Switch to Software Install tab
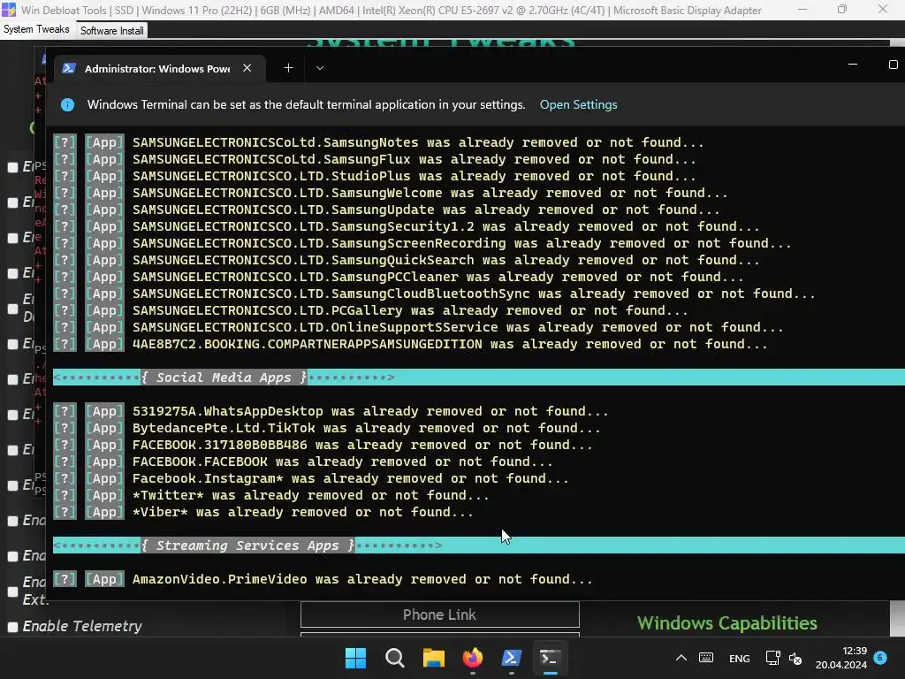This screenshot has height=679, width=905. tap(112, 31)
